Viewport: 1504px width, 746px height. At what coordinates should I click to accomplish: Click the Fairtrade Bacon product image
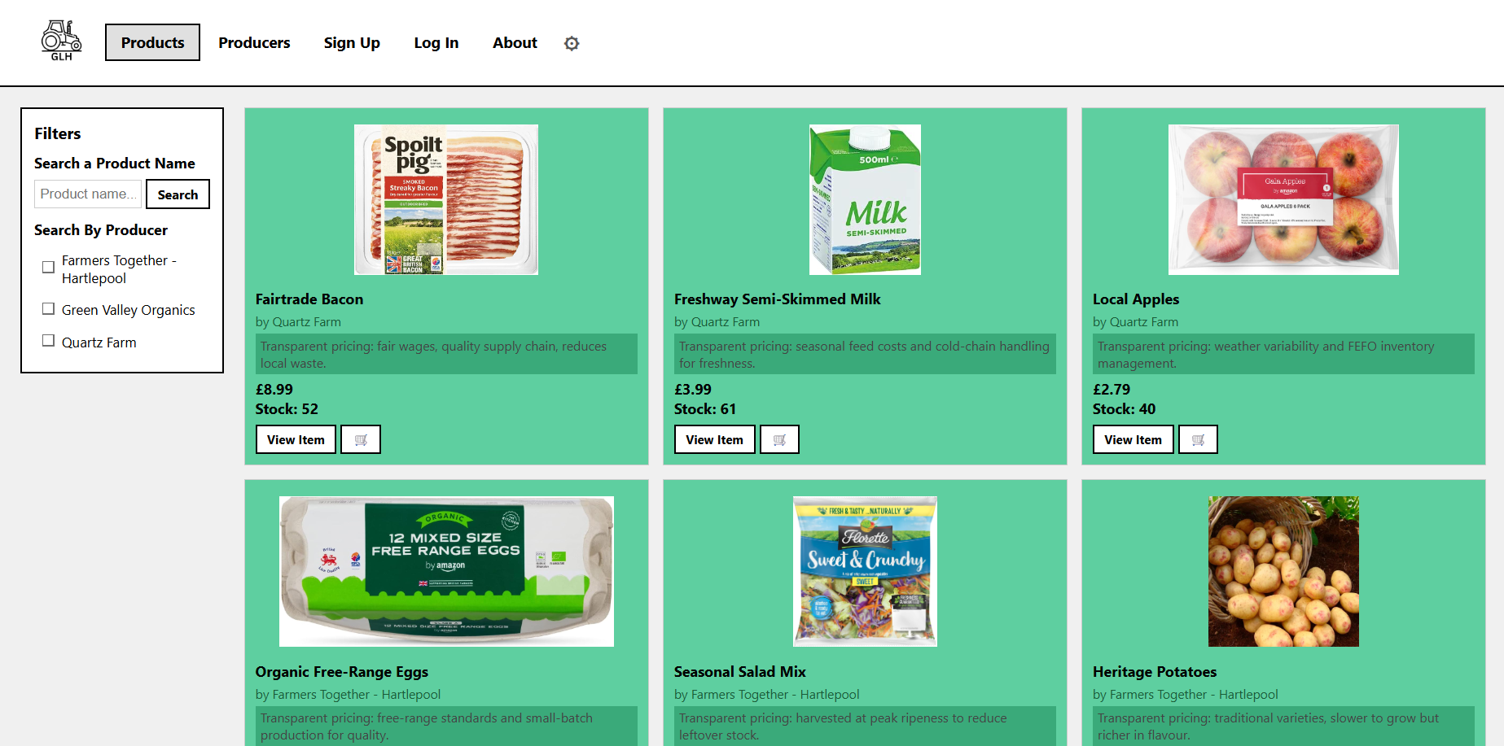pos(446,199)
